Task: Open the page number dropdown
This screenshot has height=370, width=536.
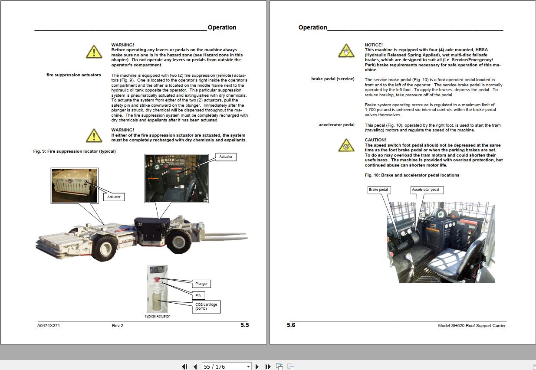Action: click(248, 367)
